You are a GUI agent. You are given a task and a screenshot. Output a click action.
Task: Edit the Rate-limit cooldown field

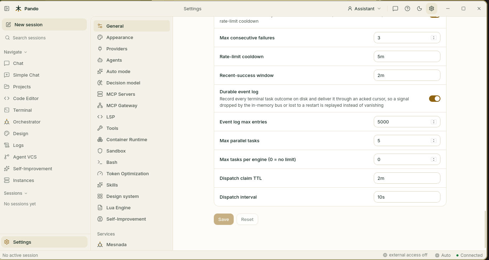[407, 56]
